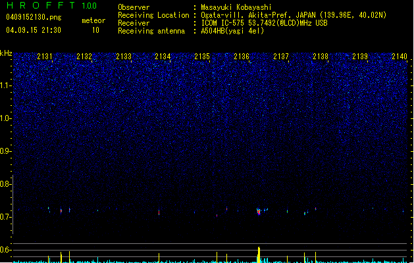Click the kHz axis unit label
Viewport: 414px width, 263px height.
(6, 53)
